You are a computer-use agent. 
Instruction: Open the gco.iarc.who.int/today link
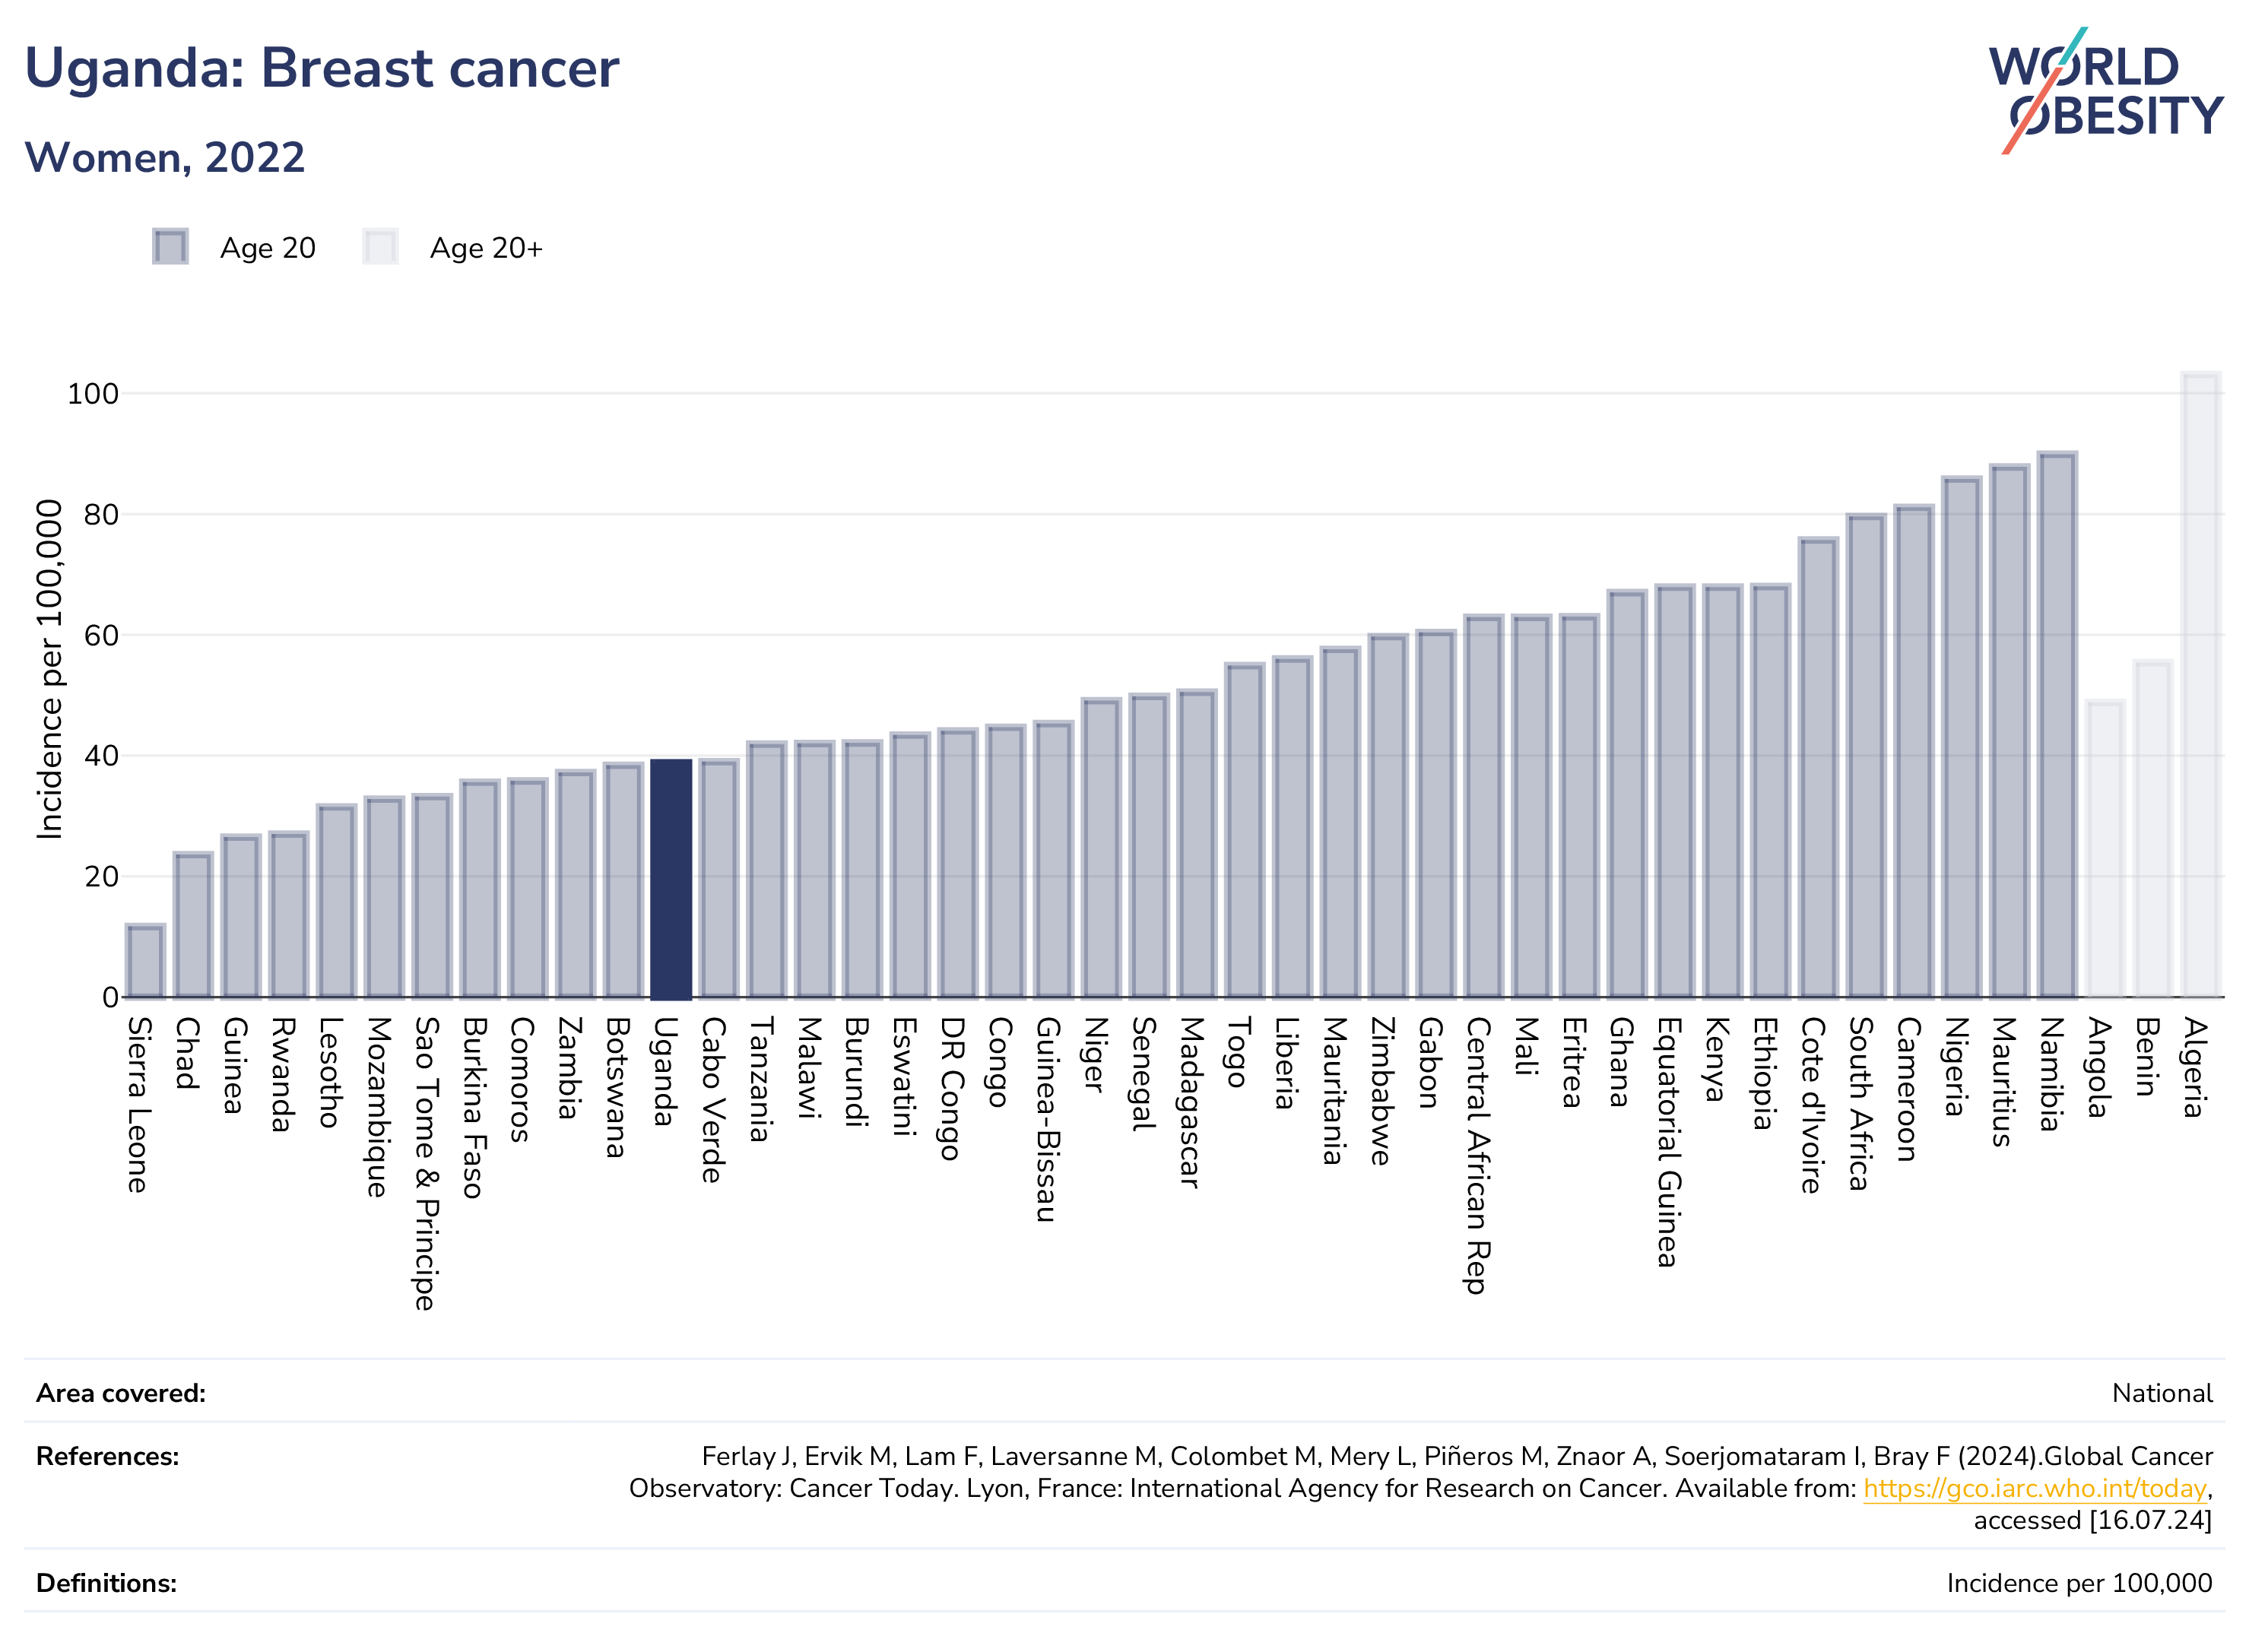(2034, 1488)
